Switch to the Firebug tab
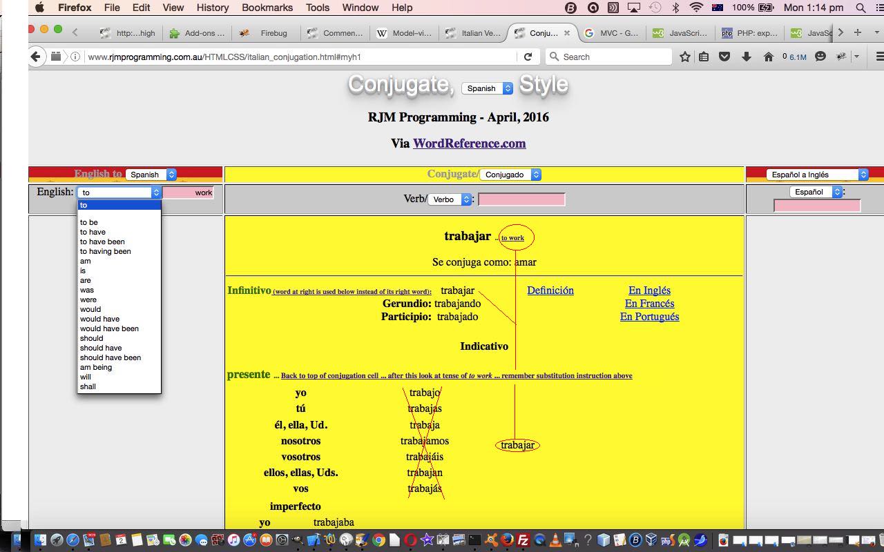Viewport: 884px width, 552px height. 266,33
